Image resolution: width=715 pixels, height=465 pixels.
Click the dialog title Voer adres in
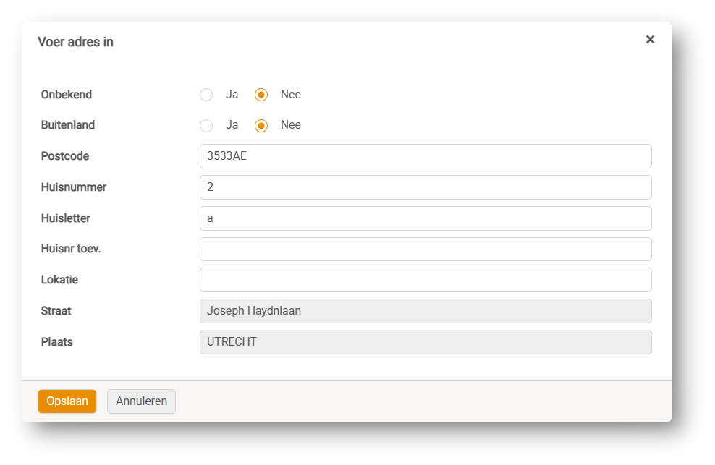(x=75, y=42)
